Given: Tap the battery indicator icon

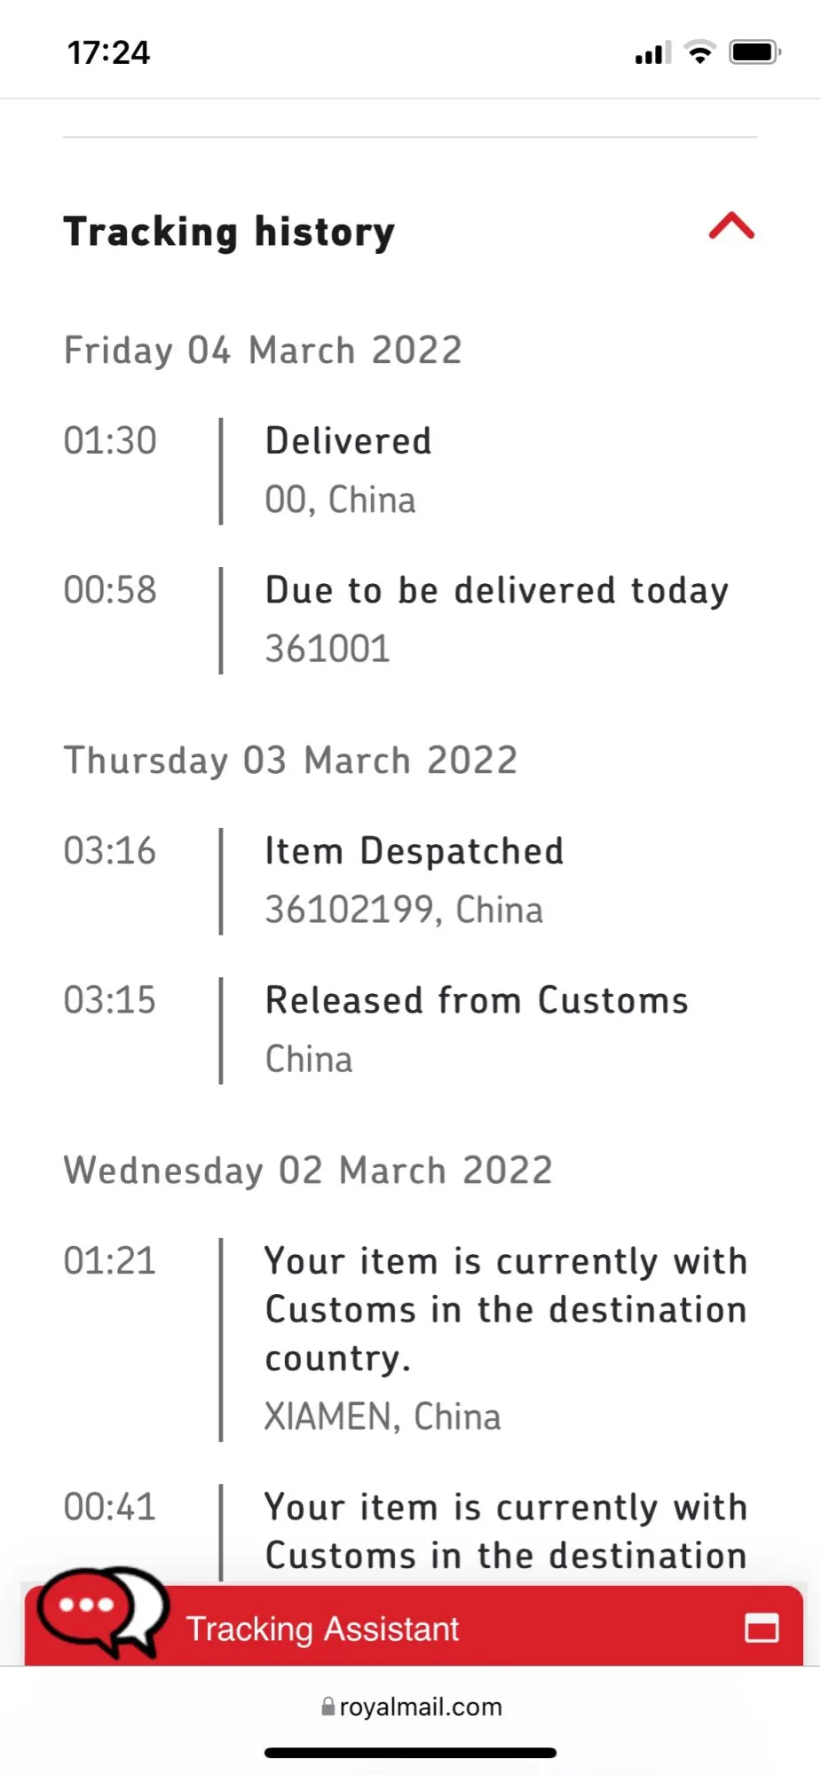Looking at the screenshot, I should (754, 52).
